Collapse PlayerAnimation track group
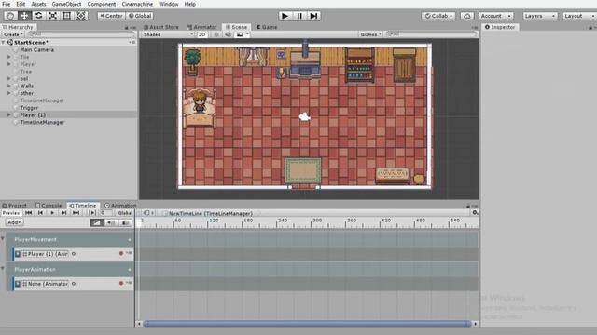597x335 pixels. 3,269
